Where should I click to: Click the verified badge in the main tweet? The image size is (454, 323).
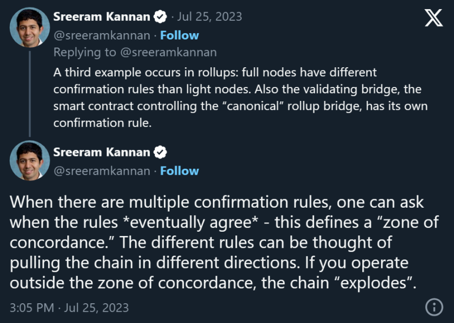click(x=160, y=152)
